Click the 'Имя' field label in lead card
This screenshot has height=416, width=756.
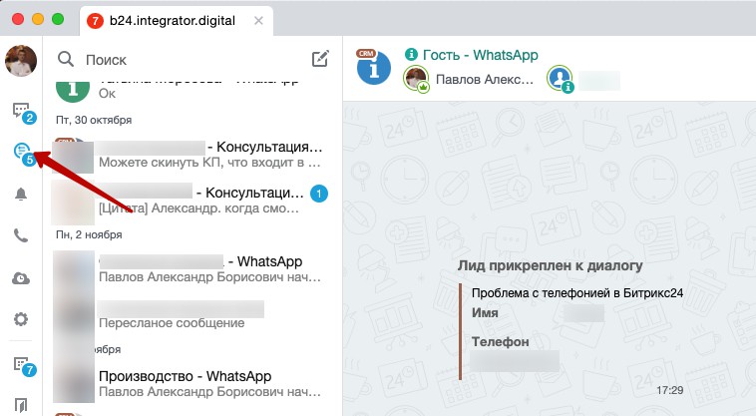(485, 313)
